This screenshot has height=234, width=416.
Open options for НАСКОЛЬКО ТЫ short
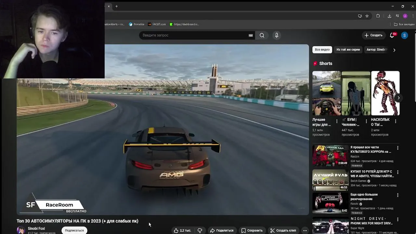point(396,121)
